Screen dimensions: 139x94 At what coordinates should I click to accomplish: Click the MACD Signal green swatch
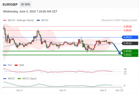(x=19, y=79)
